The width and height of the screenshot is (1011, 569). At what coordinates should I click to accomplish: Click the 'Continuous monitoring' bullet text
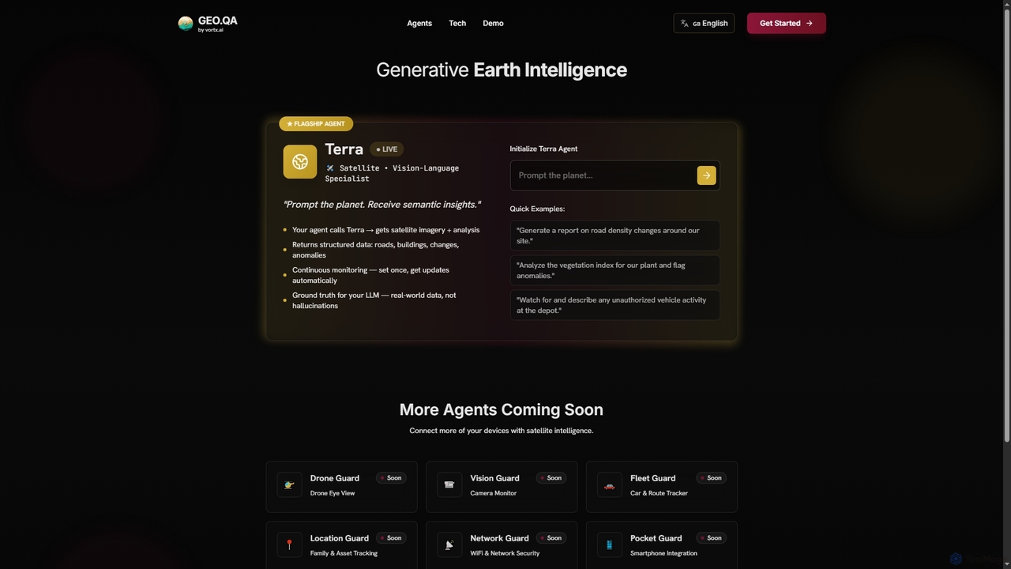pos(370,275)
